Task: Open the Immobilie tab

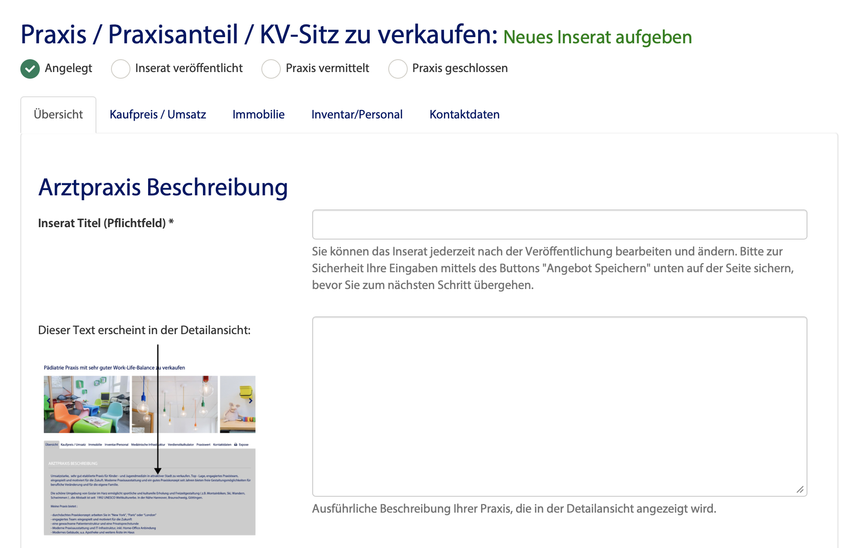Action: point(258,114)
